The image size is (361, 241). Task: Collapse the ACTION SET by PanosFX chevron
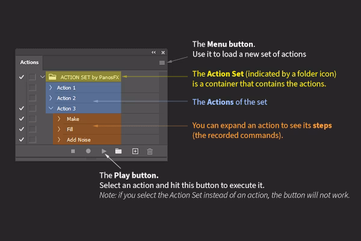point(42,77)
